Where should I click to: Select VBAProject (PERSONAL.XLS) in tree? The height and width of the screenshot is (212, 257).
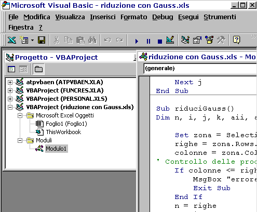66,99
